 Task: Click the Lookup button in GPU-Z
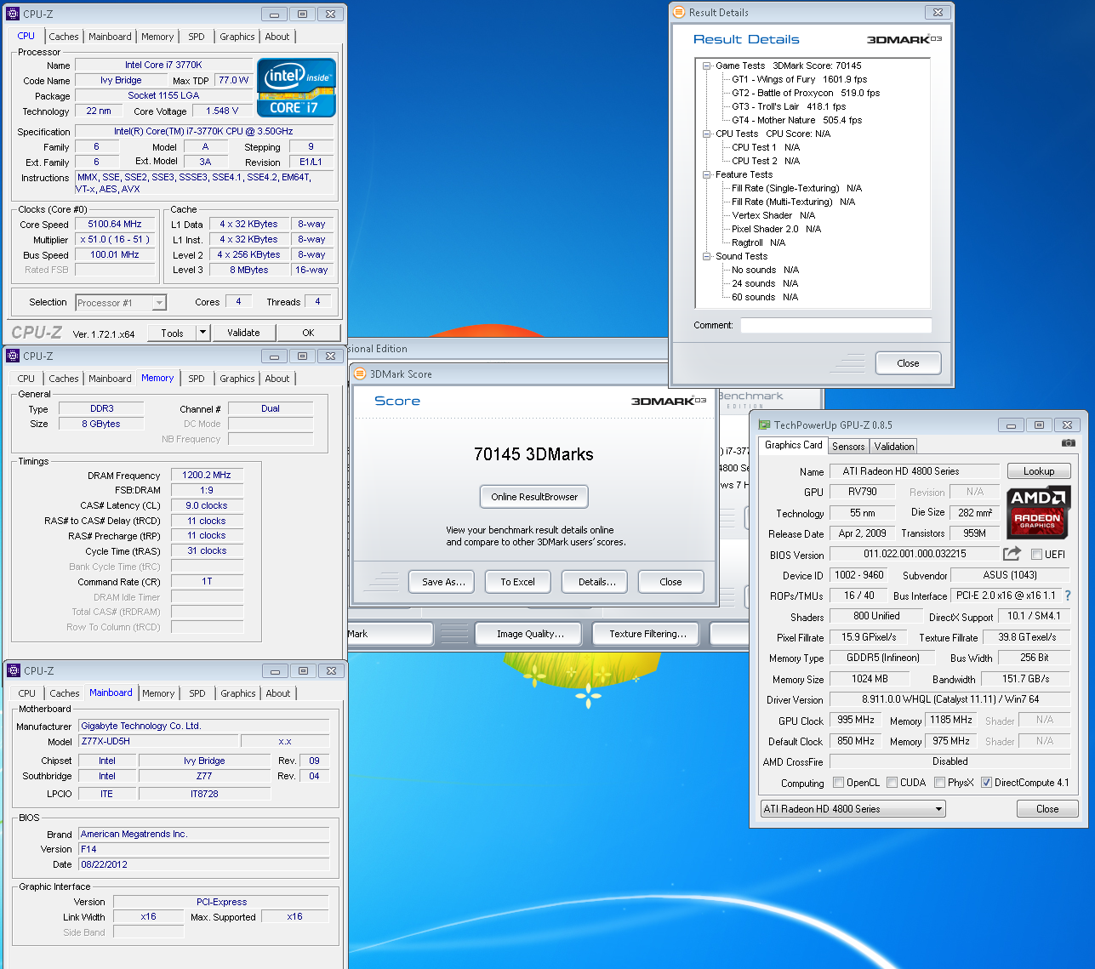coord(1039,471)
